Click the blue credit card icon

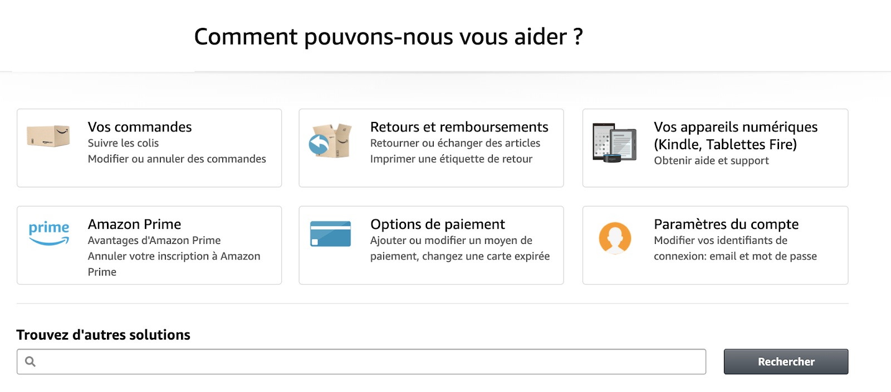331,234
